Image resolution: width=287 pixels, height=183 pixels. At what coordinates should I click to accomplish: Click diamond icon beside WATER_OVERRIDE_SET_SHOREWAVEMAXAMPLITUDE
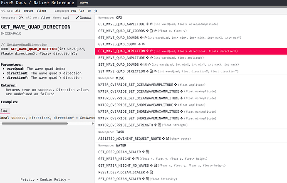[182, 111]
